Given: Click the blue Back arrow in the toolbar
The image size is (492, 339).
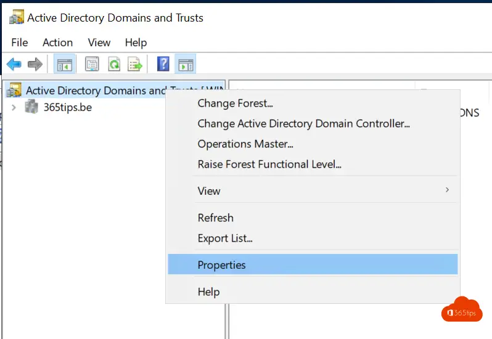Looking at the screenshot, I should [x=14, y=64].
